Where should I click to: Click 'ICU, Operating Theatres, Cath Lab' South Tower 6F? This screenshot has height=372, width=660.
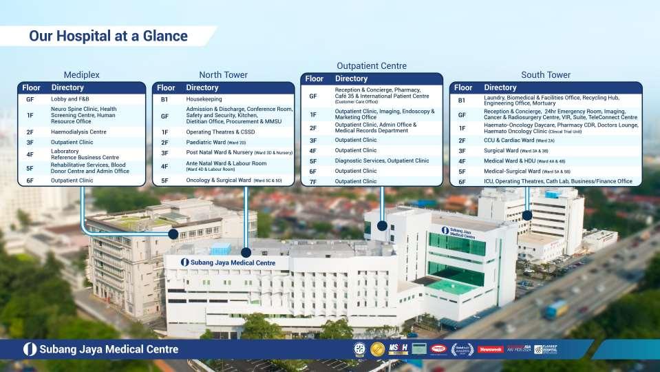pyautogui.click(x=557, y=181)
